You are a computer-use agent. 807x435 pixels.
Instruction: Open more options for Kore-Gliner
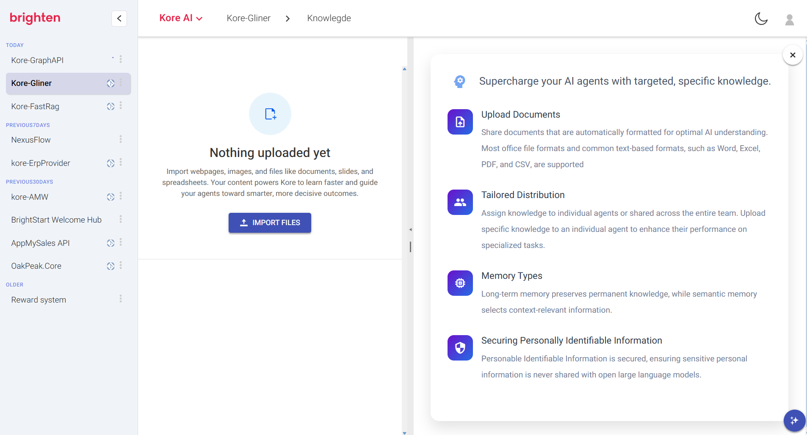coord(121,83)
